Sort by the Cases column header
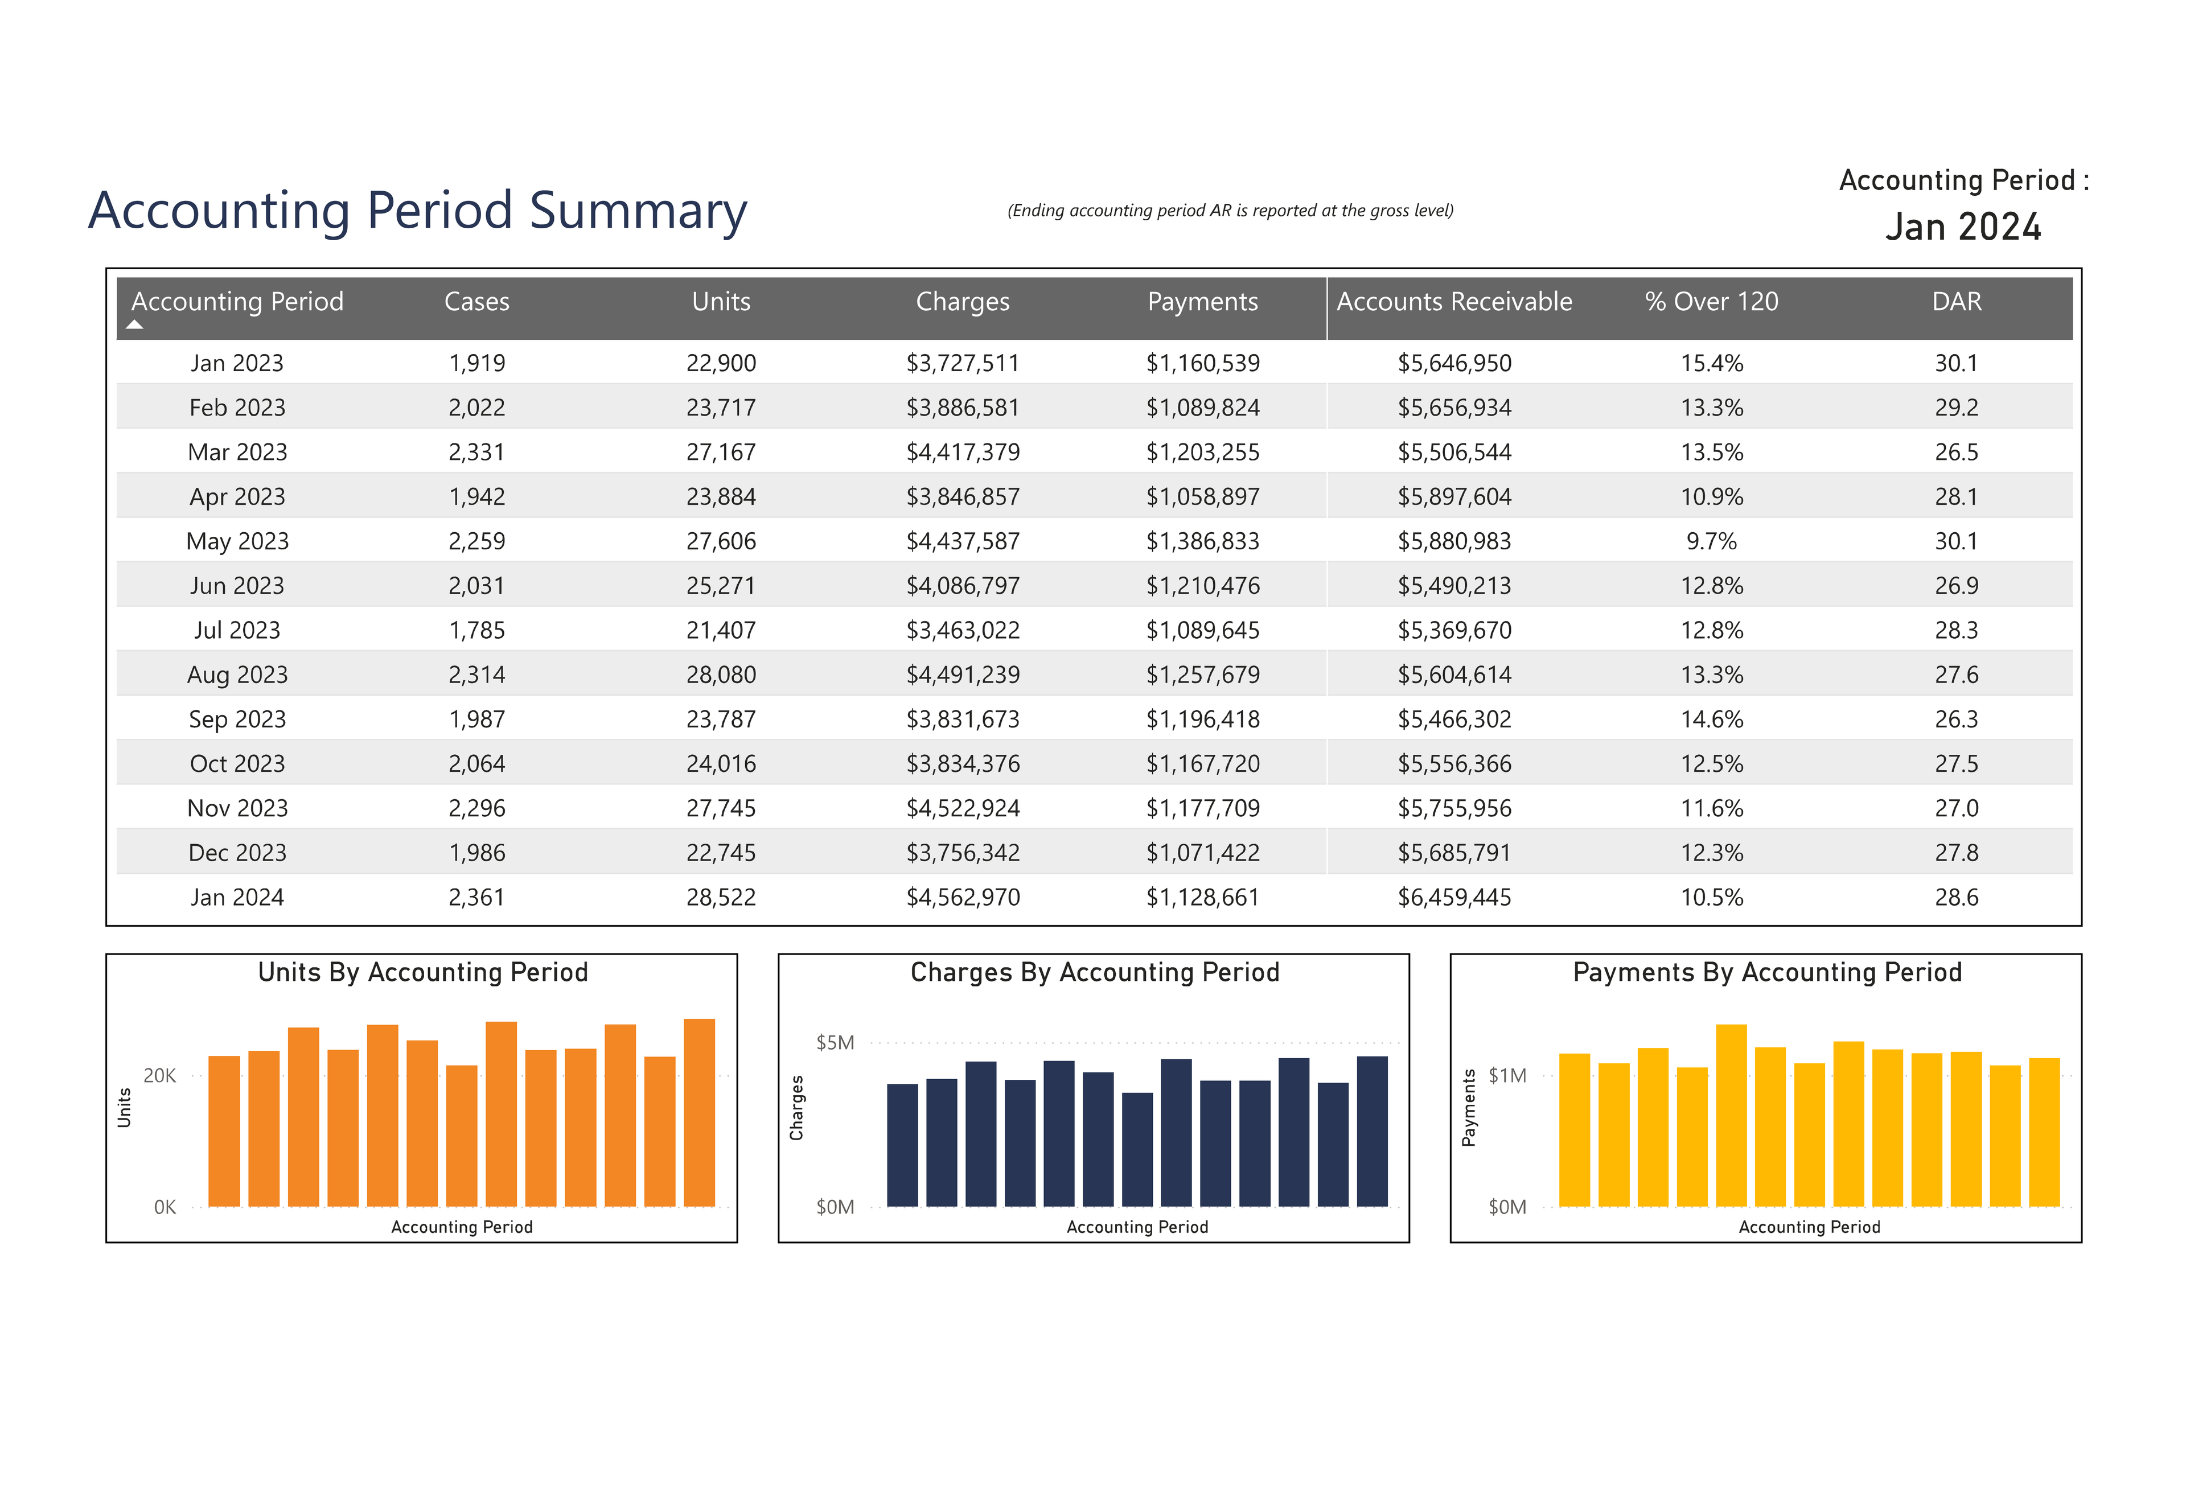Screen dimensions: 2186x1509 click(x=476, y=302)
